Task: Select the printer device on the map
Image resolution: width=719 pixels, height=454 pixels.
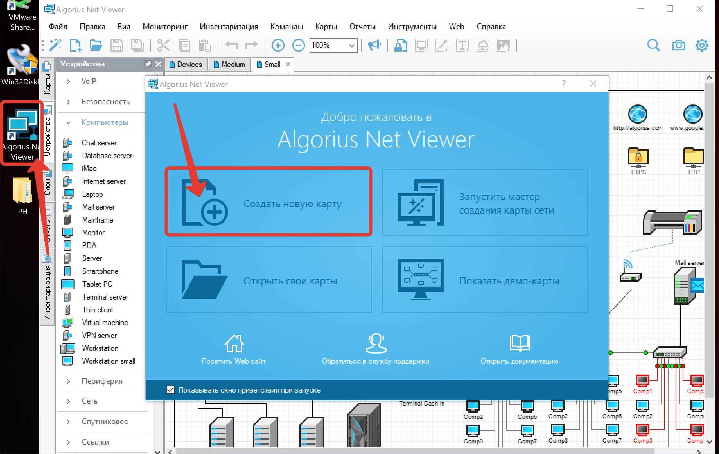Action: tap(672, 223)
